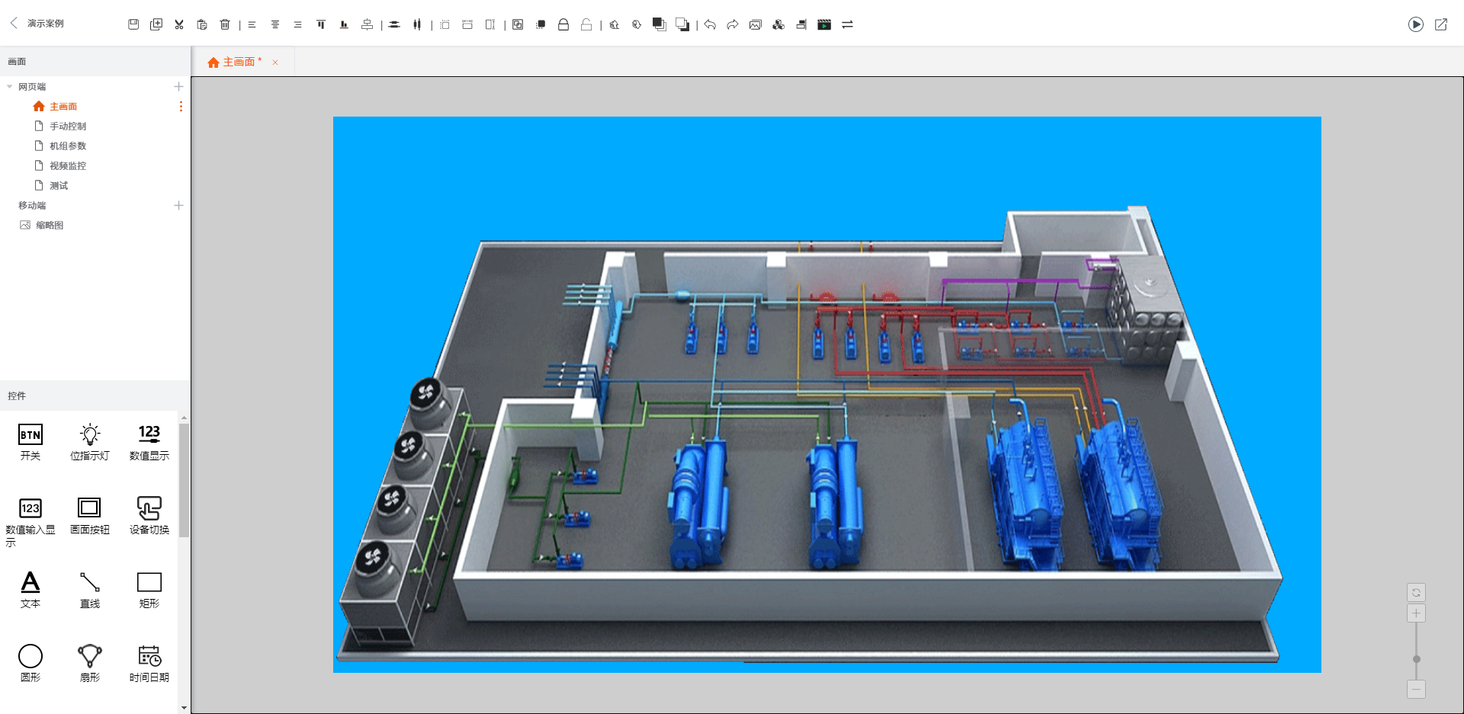Select the 主画面 page in tree
This screenshot has width=1464, height=714.
pyautogui.click(x=63, y=107)
